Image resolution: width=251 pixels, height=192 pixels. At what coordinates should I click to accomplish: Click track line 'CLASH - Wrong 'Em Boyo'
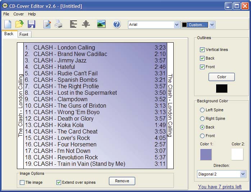pos(67,112)
